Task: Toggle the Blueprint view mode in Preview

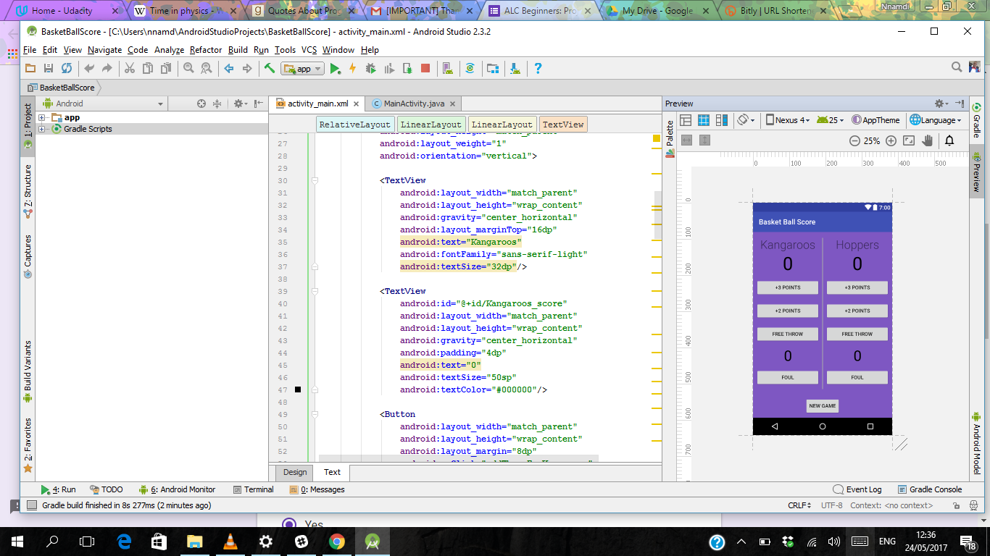Action: click(703, 120)
